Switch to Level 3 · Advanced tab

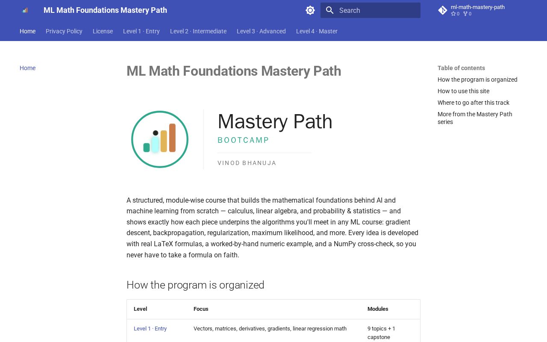261,31
